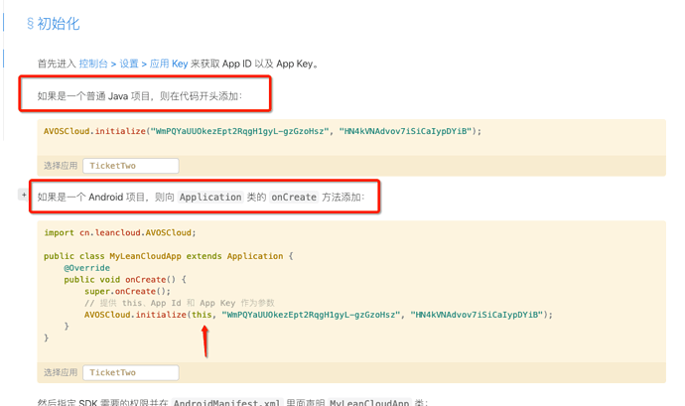Image resolution: width=685 pixels, height=406 pixels.
Task: Click the HN4kVNAdvov7iSiCaIypDYiB key in the Java snippet
Action: pyautogui.click(x=405, y=131)
